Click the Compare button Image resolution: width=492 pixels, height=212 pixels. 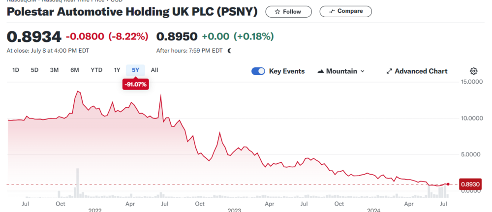[346, 11]
